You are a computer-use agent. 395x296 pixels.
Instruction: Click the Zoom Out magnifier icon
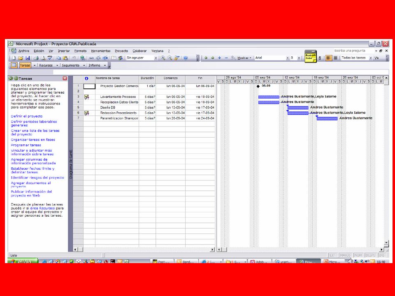(x=170, y=58)
